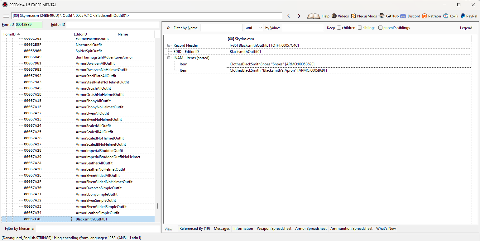Viewport: 480px width, 241px height.
Task: Expand the Record Header node
Action: [169, 45]
